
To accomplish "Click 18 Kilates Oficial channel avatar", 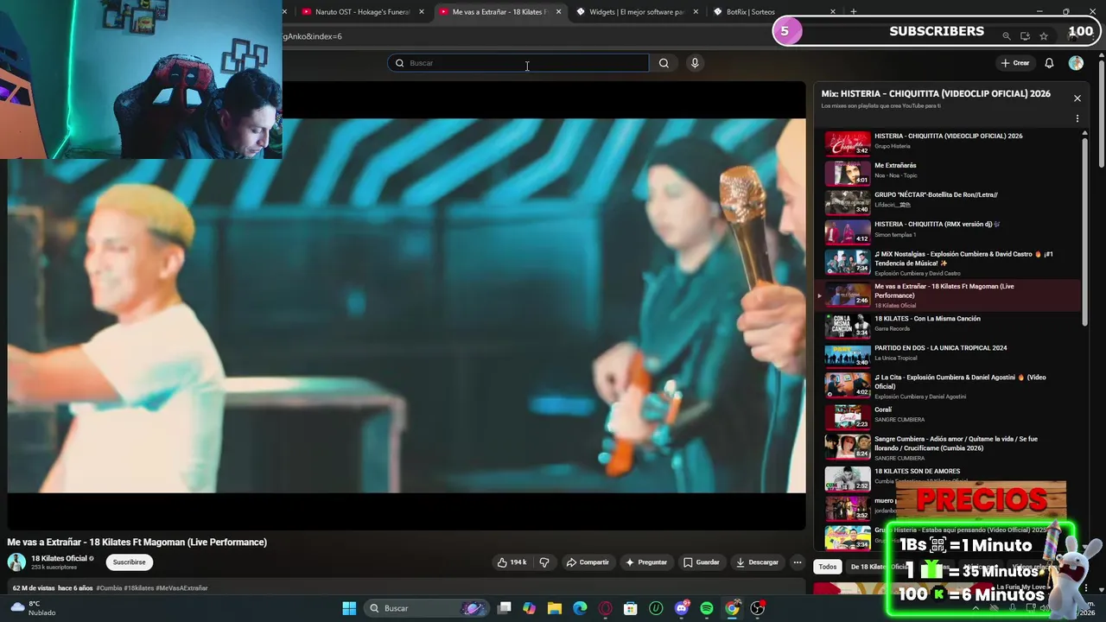I will tap(16, 562).
